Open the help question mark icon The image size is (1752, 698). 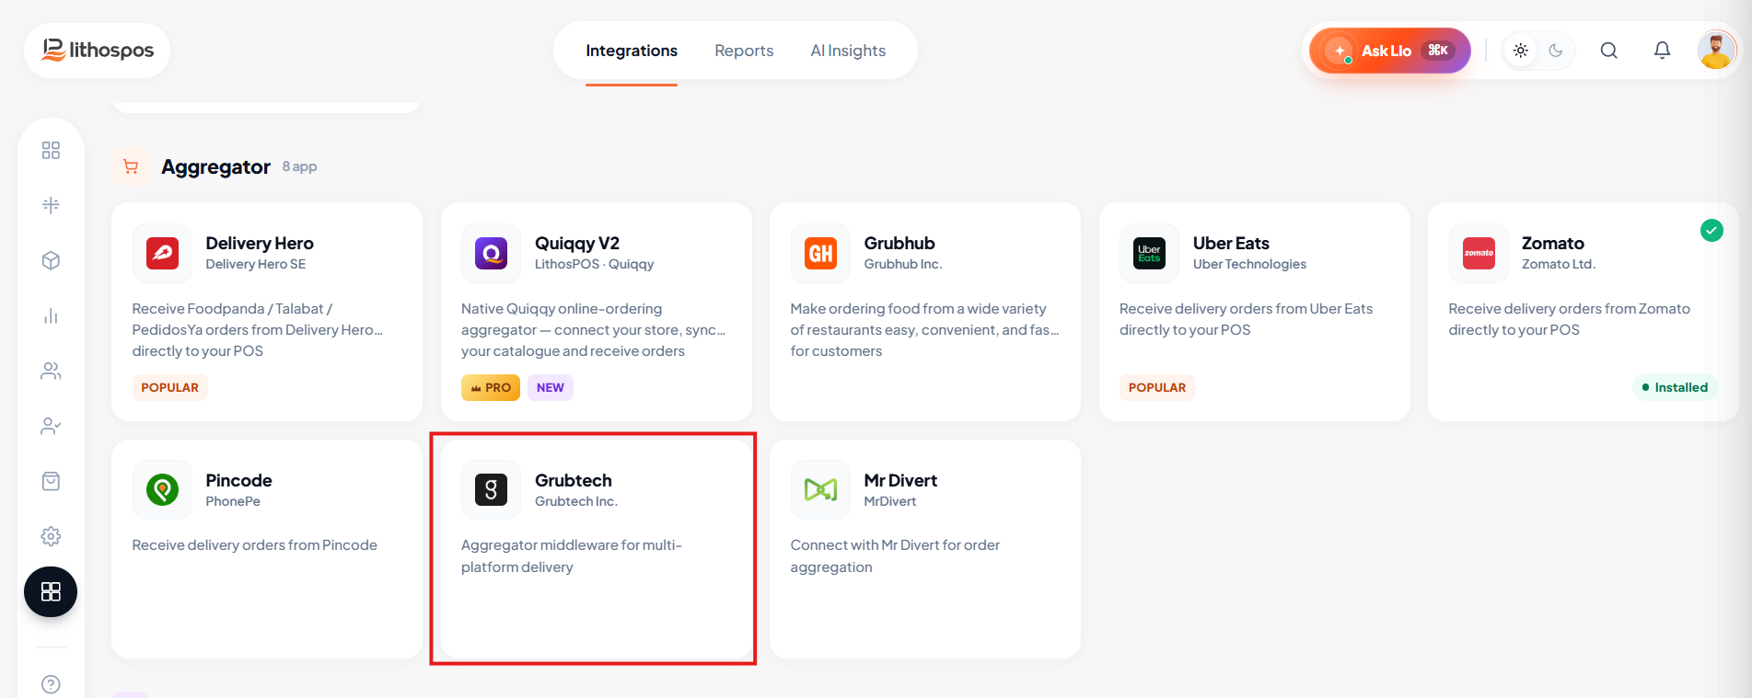[x=51, y=684]
